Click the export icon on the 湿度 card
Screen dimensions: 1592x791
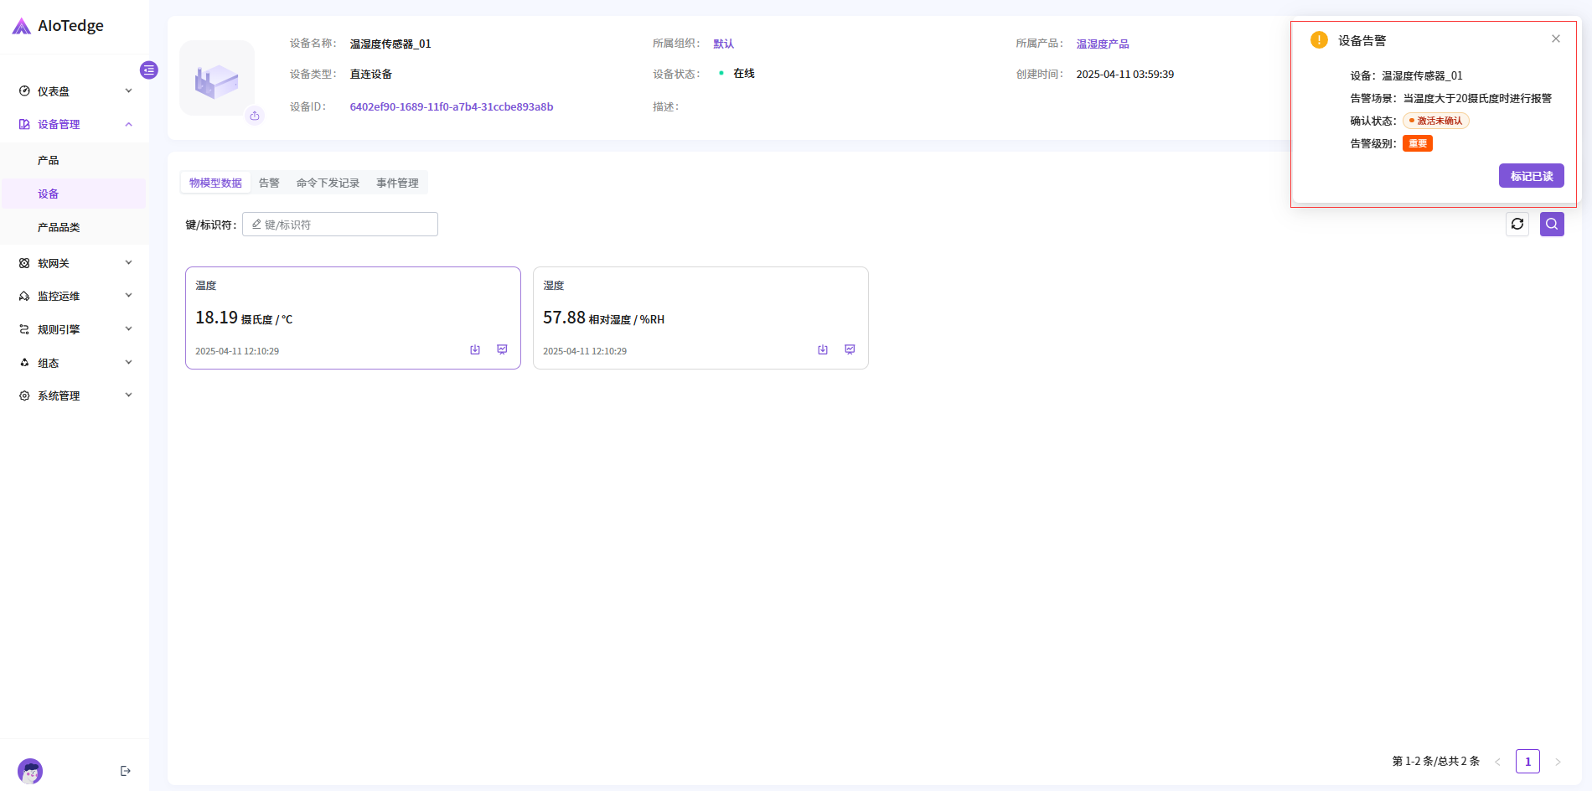click(823, 349)
